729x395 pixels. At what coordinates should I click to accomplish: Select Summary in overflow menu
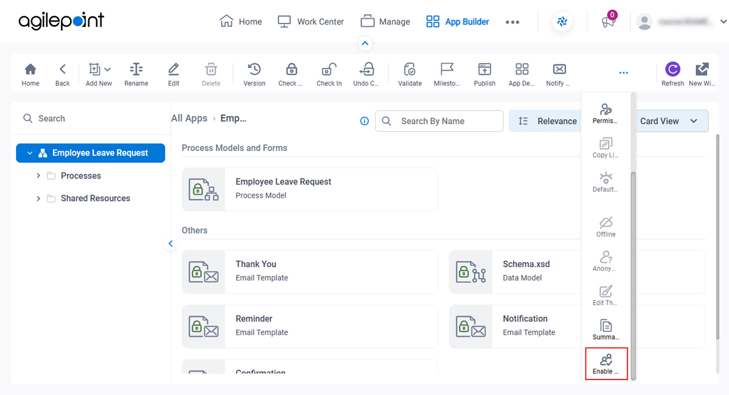click(x=605, y=329)
